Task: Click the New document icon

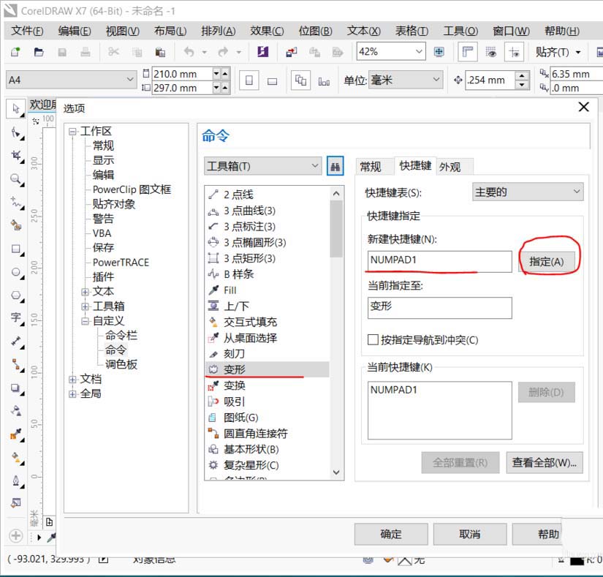Action: [15, 51]
